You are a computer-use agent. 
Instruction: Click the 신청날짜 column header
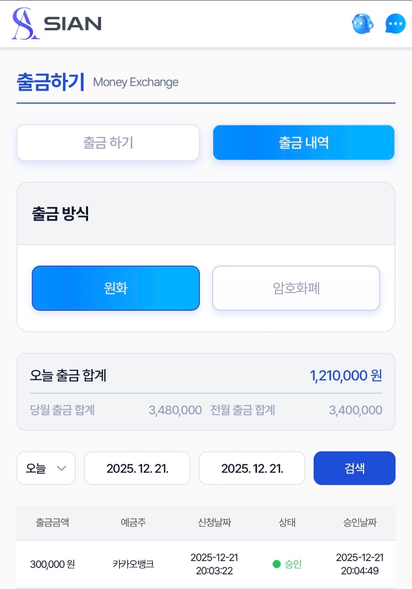point(214,523)
